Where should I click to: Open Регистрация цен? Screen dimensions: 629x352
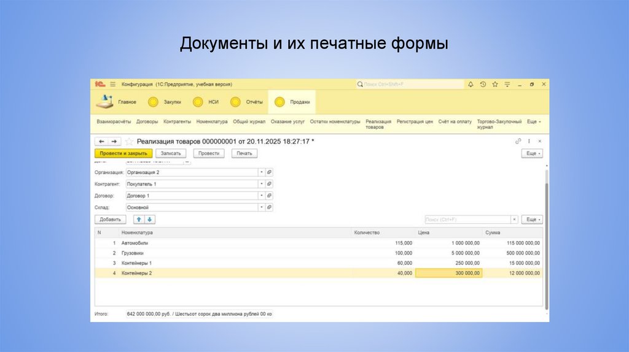[x=415, y=121]
